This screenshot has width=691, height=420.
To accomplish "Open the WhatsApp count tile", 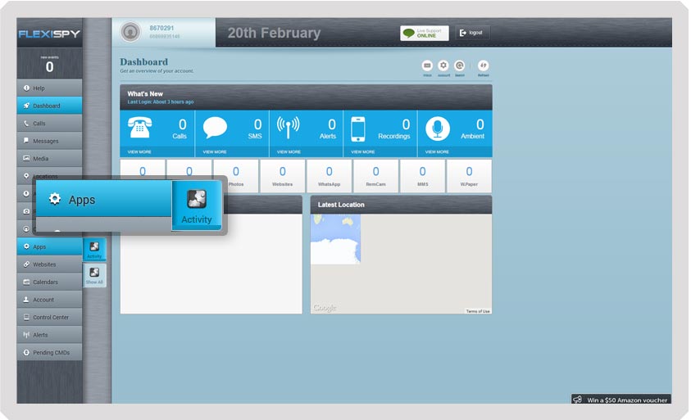I will [330, 176].
